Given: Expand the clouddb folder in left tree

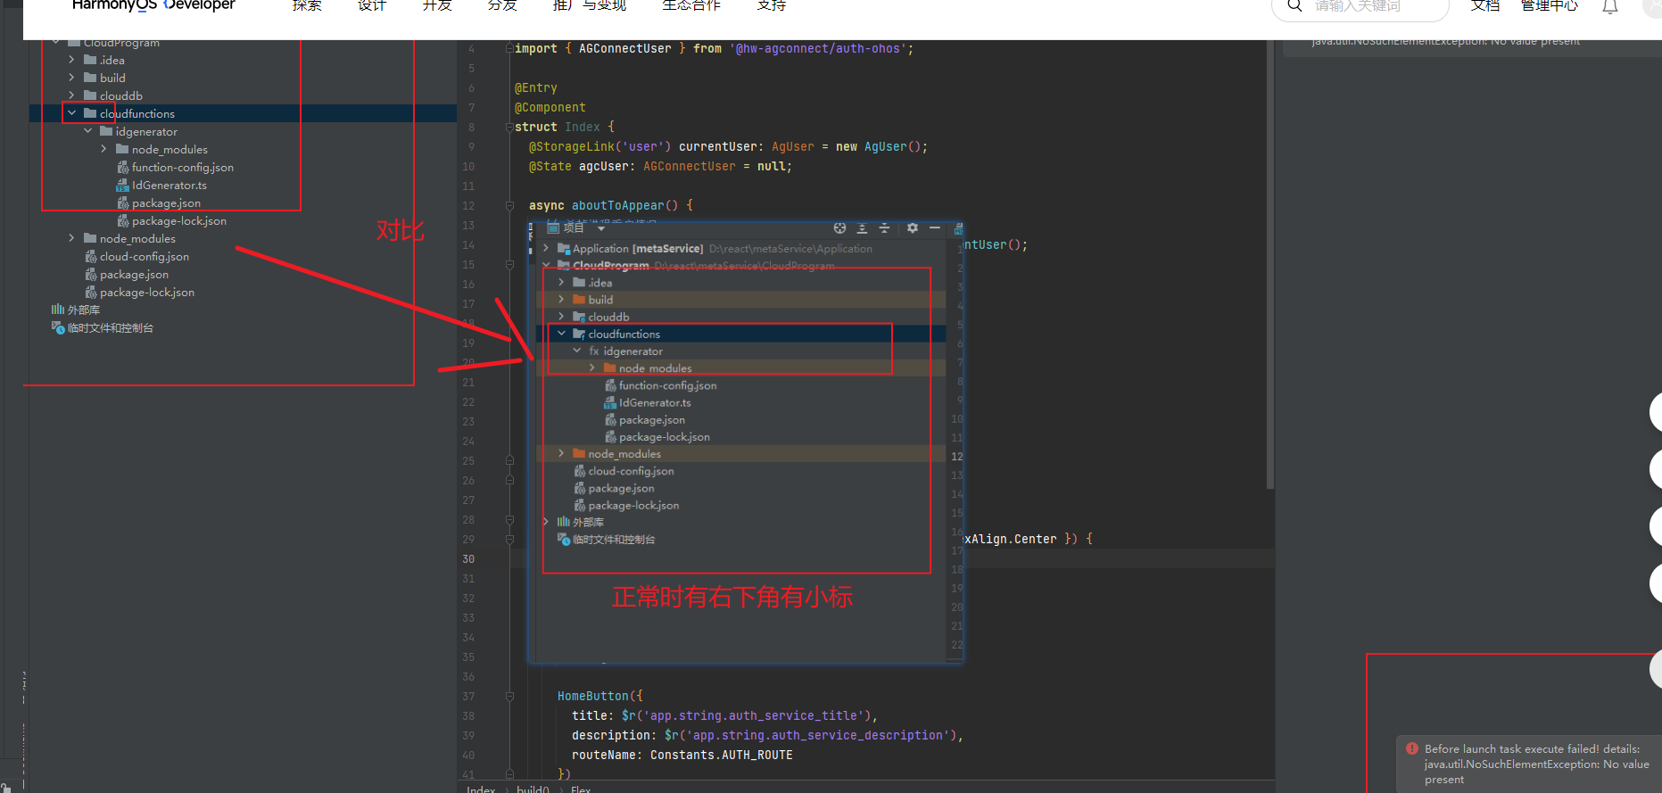Looking at the screenshot, I should click(71, 96).
